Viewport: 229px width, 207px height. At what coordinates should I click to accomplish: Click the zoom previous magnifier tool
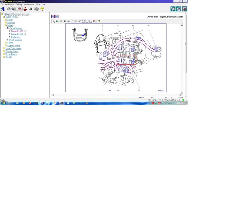[68, 21]
